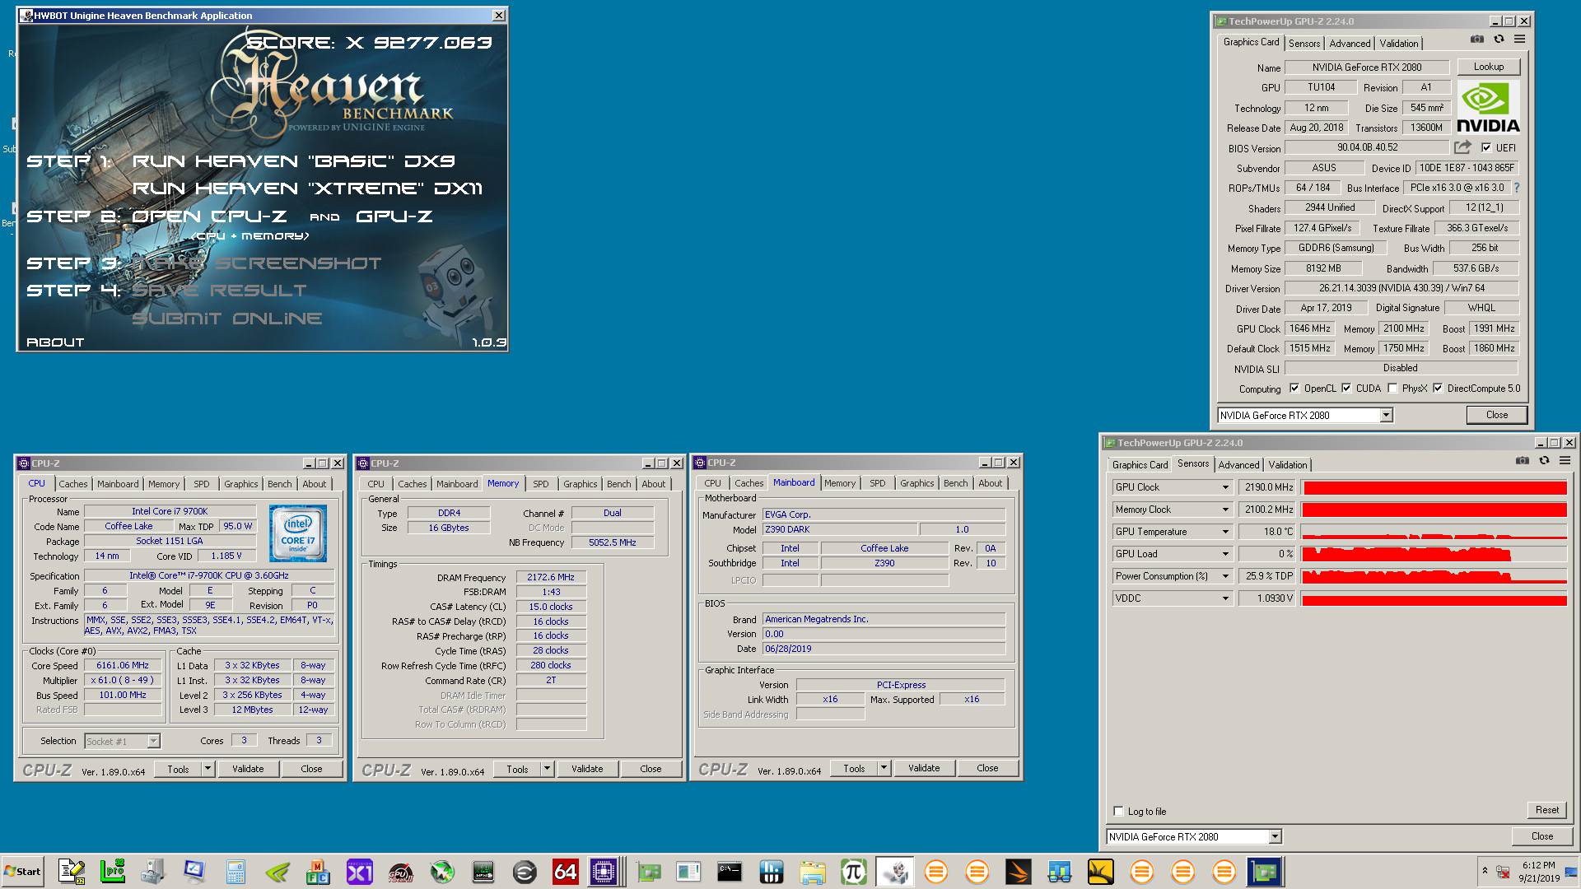The width and height of the screenshot is (1581, 889).
Task: Open SPD tab in the CPU-Z CPU window
Action: point(202,484)
